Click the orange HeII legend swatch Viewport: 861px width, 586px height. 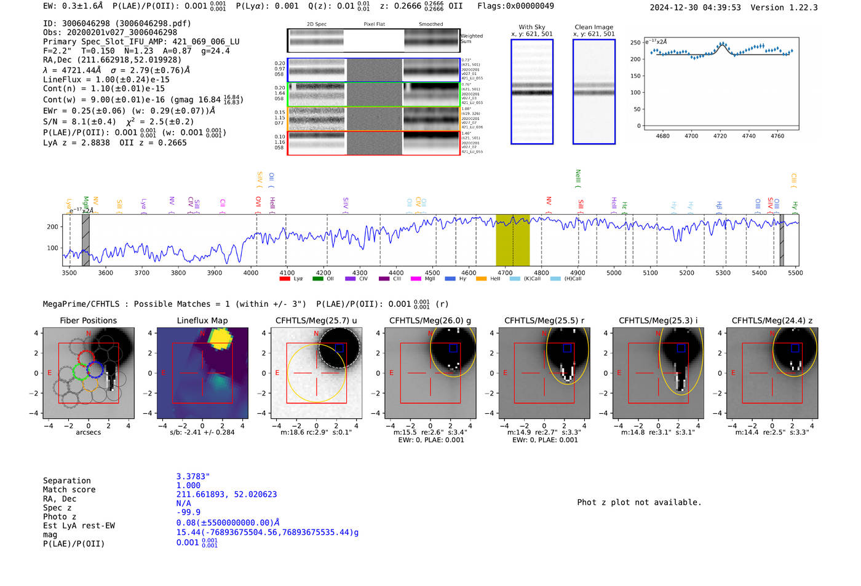click(481, 279)
